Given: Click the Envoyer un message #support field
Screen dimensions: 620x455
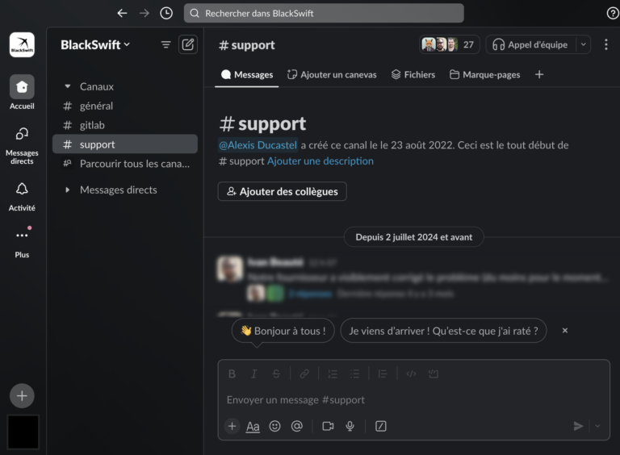Looking at the screenshot, I should (x=413, y=399).
